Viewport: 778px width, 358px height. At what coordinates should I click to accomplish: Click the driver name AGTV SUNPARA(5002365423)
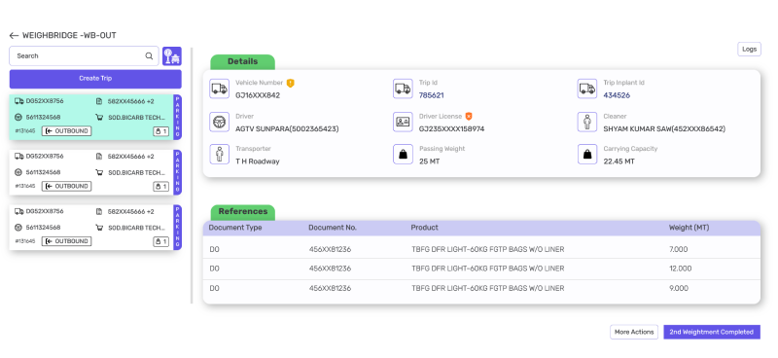click(x=287, y=129)
